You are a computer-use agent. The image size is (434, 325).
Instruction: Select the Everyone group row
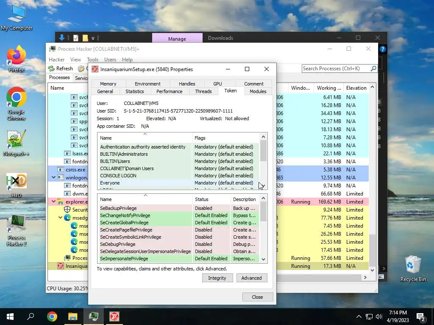[x=179, y=183]
